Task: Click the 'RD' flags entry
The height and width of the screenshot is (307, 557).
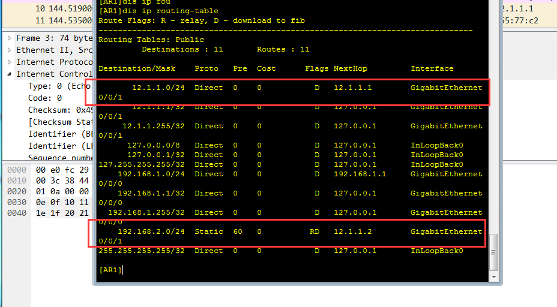Action: 315,231
